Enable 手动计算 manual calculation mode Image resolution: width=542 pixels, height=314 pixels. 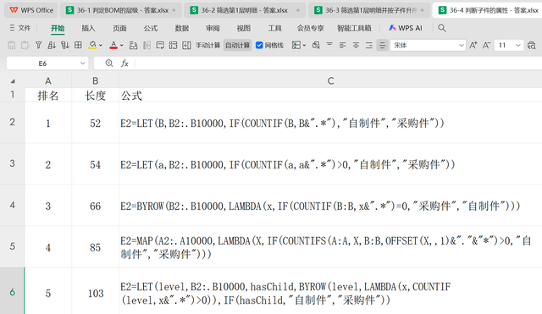[x=207, y=45]
